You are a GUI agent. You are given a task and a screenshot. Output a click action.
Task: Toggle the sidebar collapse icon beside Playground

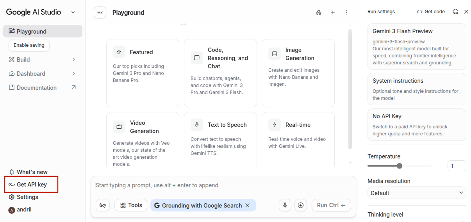pos(100,12)
